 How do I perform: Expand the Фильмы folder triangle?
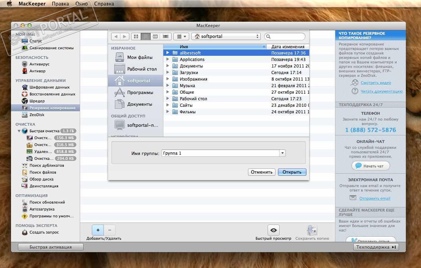coord(168,112)
